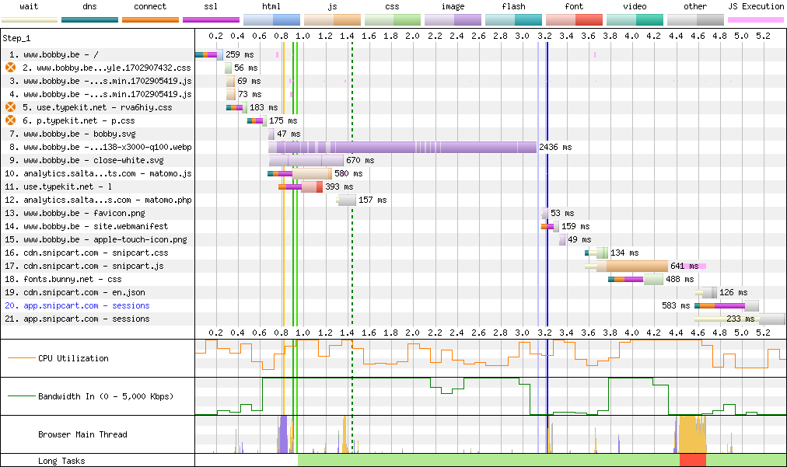Click the connect legend color bar
The width and height of the screenshot is (787, 467).
click(x=151, y=20)
